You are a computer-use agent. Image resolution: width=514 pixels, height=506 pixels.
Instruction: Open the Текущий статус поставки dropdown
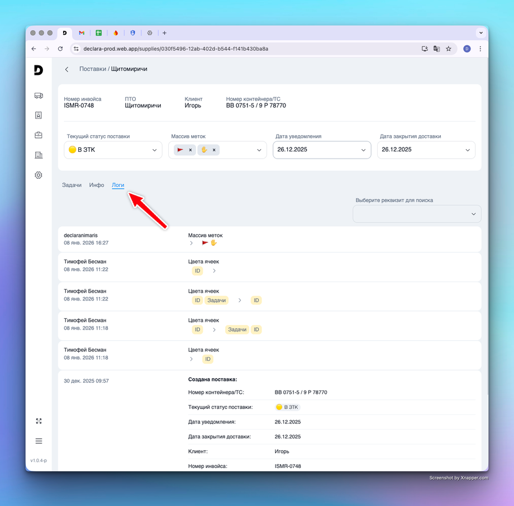(x=113, y=150)
